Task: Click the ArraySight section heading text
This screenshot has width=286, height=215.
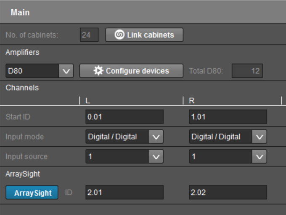Action: tap(23, 174)
